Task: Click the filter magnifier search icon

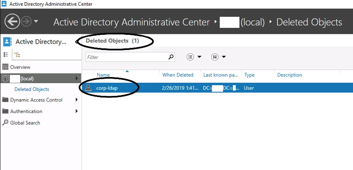Action: click(171, 57)
